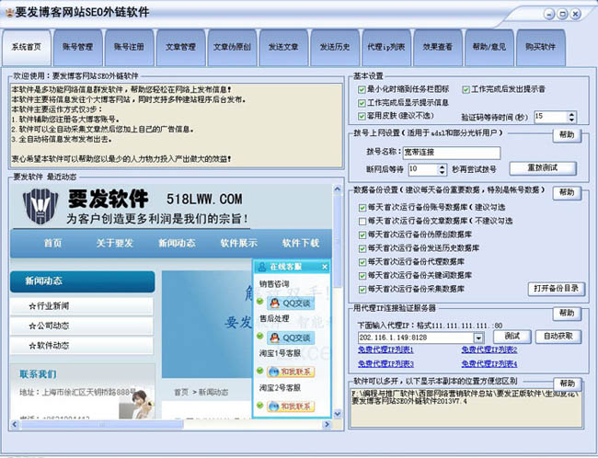598x458 pixels.
Task: Toggle 每天首次运行备份伪原创数据库 checkbox
Action: tap(362, 235)
